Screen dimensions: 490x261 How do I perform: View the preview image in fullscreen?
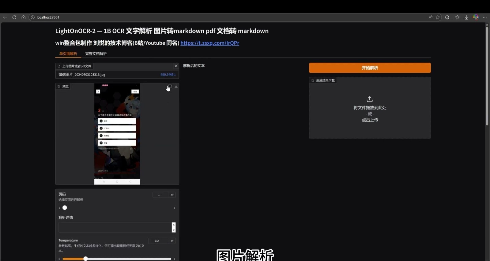(170, 86)
